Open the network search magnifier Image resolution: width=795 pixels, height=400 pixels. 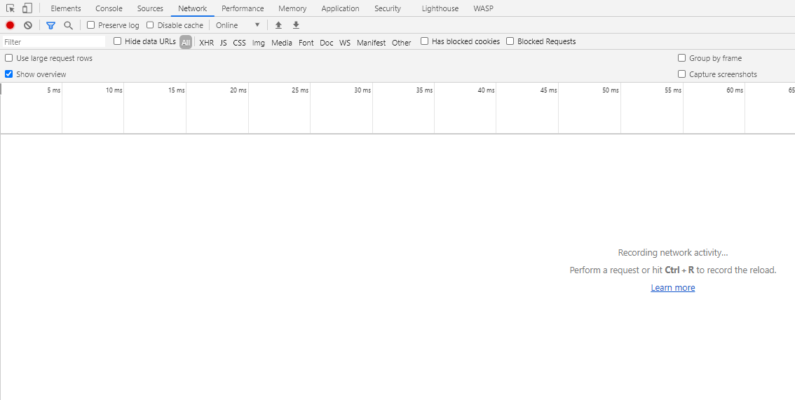point(68,25)
